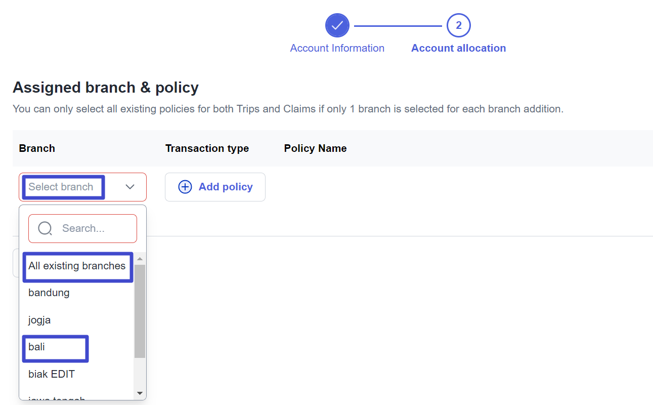Click the Select branch placeholder text
This screenshot has height=405, width=653.
pos(61,187)
